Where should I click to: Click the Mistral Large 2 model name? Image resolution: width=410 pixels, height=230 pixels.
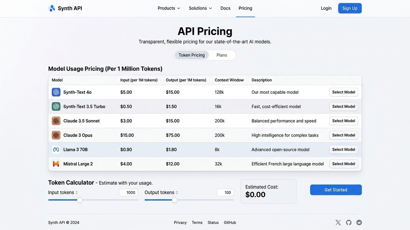click(78, 164)
